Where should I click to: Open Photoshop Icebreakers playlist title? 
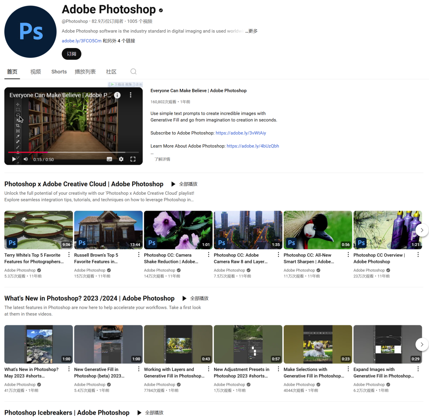coord(67,412)
